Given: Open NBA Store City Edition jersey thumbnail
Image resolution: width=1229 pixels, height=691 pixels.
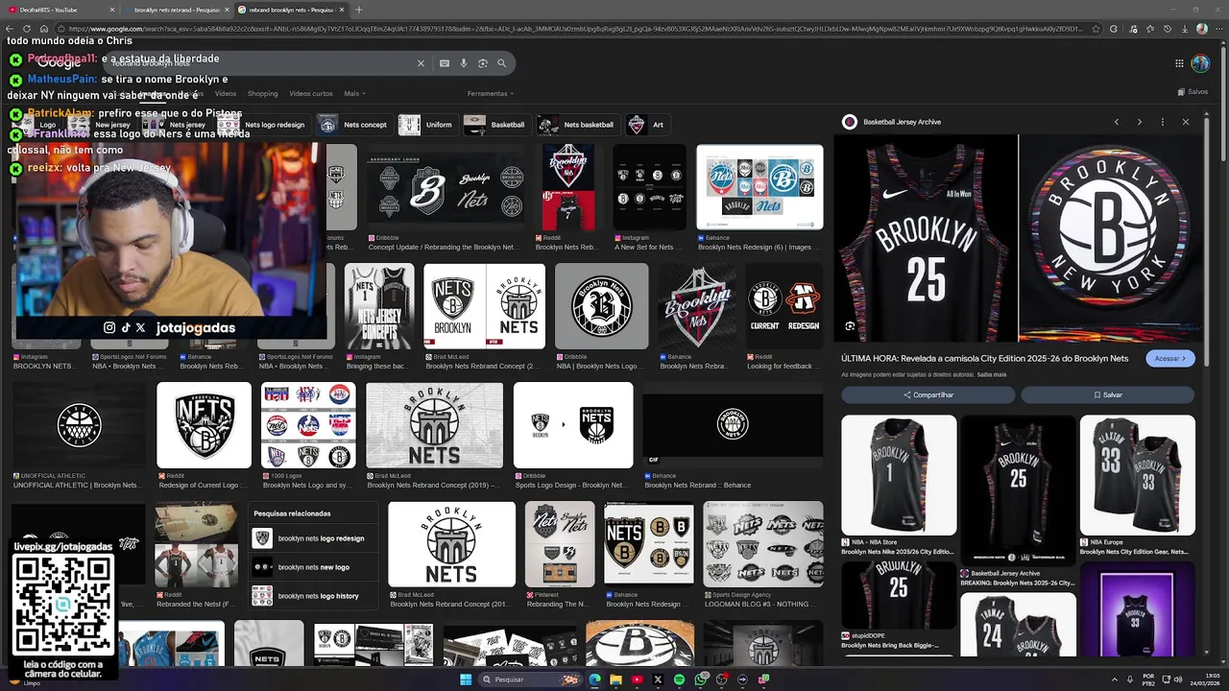Looking at the screenshot, I should 899,475.
